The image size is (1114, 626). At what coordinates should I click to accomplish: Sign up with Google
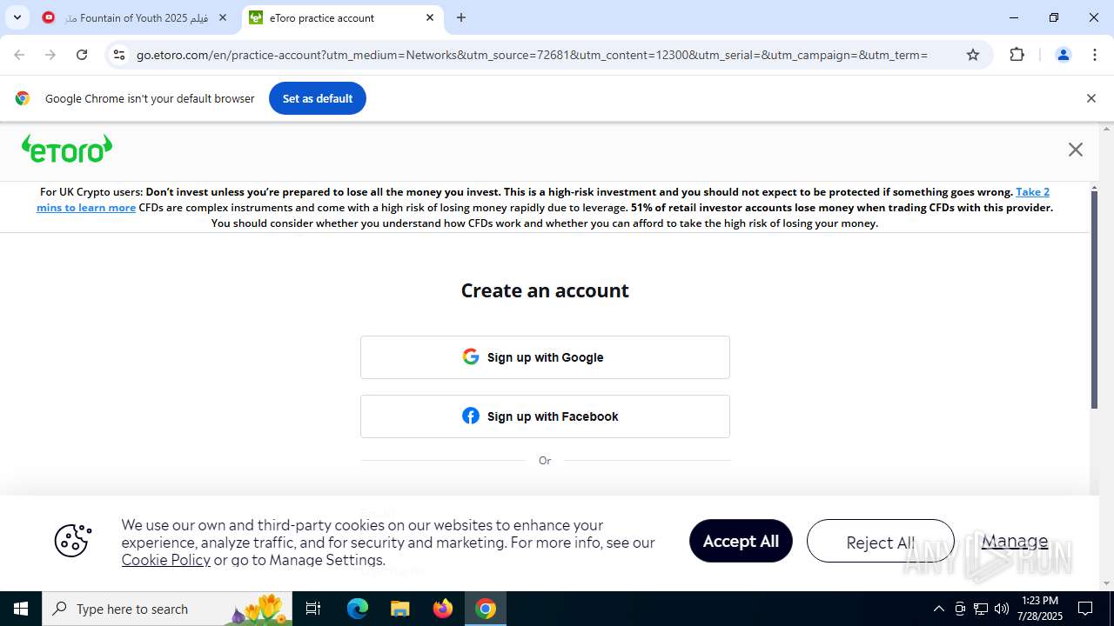pyautogui.click(x=545, y=357)
